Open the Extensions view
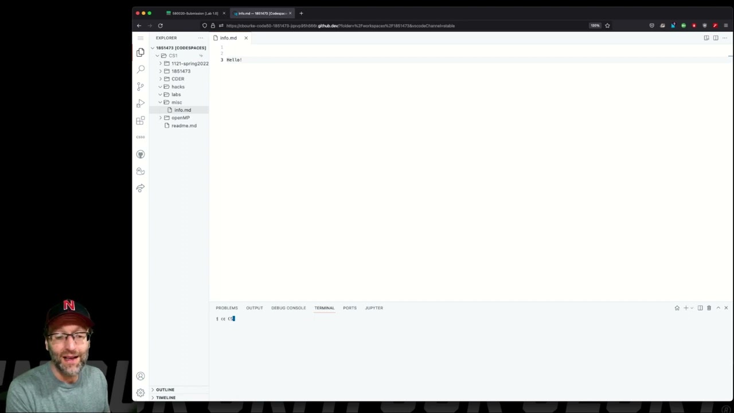 tap(140, 120)
